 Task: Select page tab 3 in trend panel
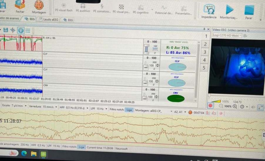[x=205, y=52]
